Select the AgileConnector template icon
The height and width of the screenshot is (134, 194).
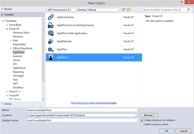point(51,17)
